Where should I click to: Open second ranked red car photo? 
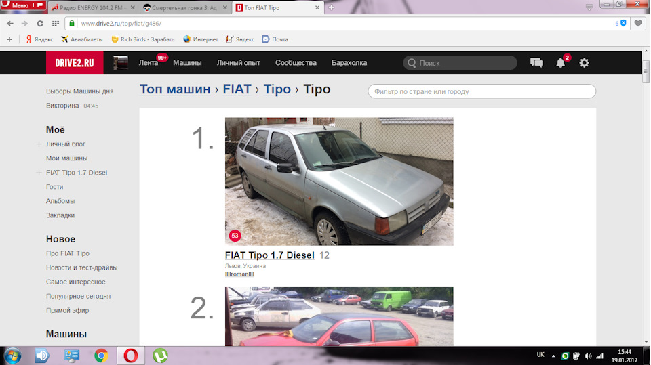click(339, 316)
